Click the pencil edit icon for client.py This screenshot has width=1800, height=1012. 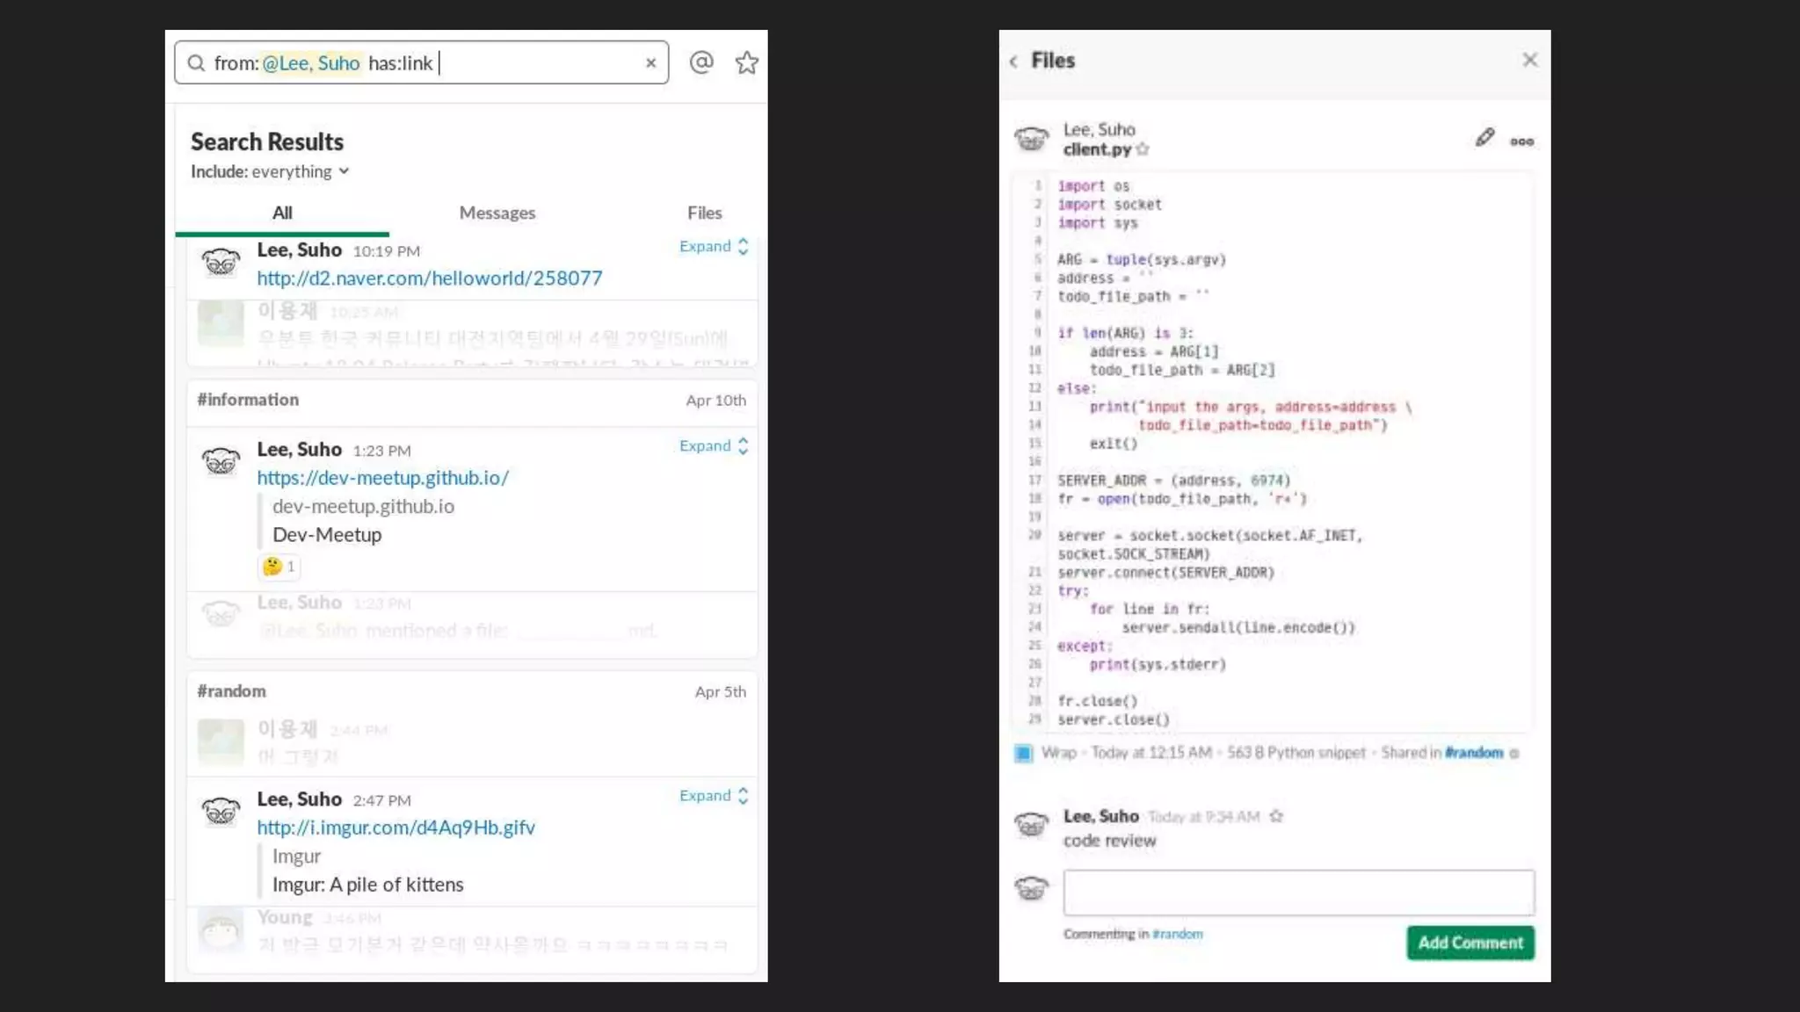click(1484, 138)
